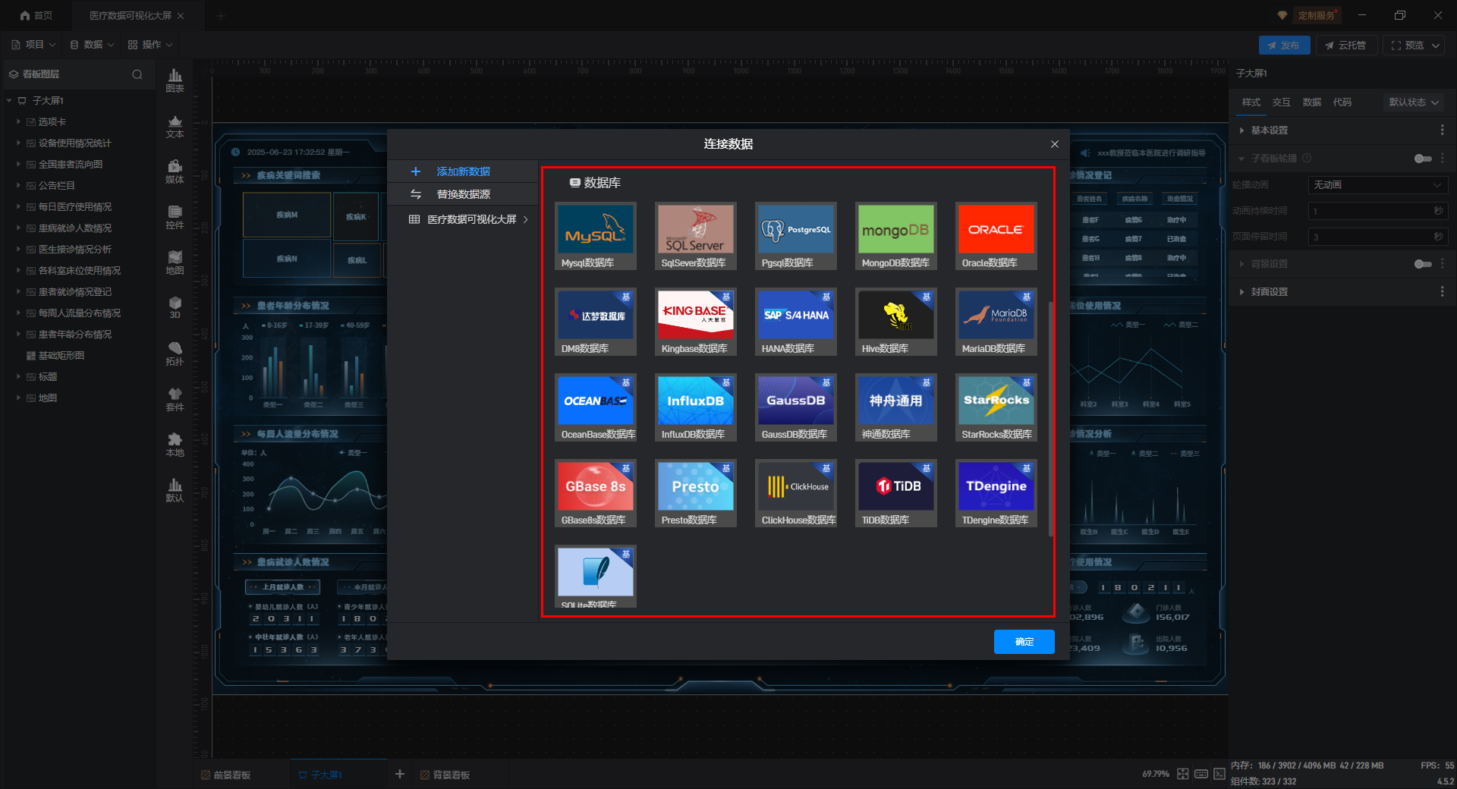Select the MariaDB database card

(996, 322)
